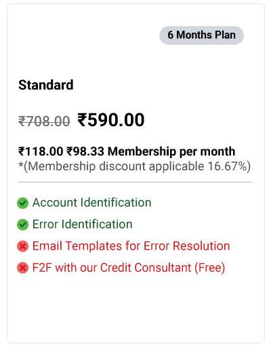Select the 6 Months Plan badge
Viewport: 271px width, 346px height.
(x=201, y=35)
